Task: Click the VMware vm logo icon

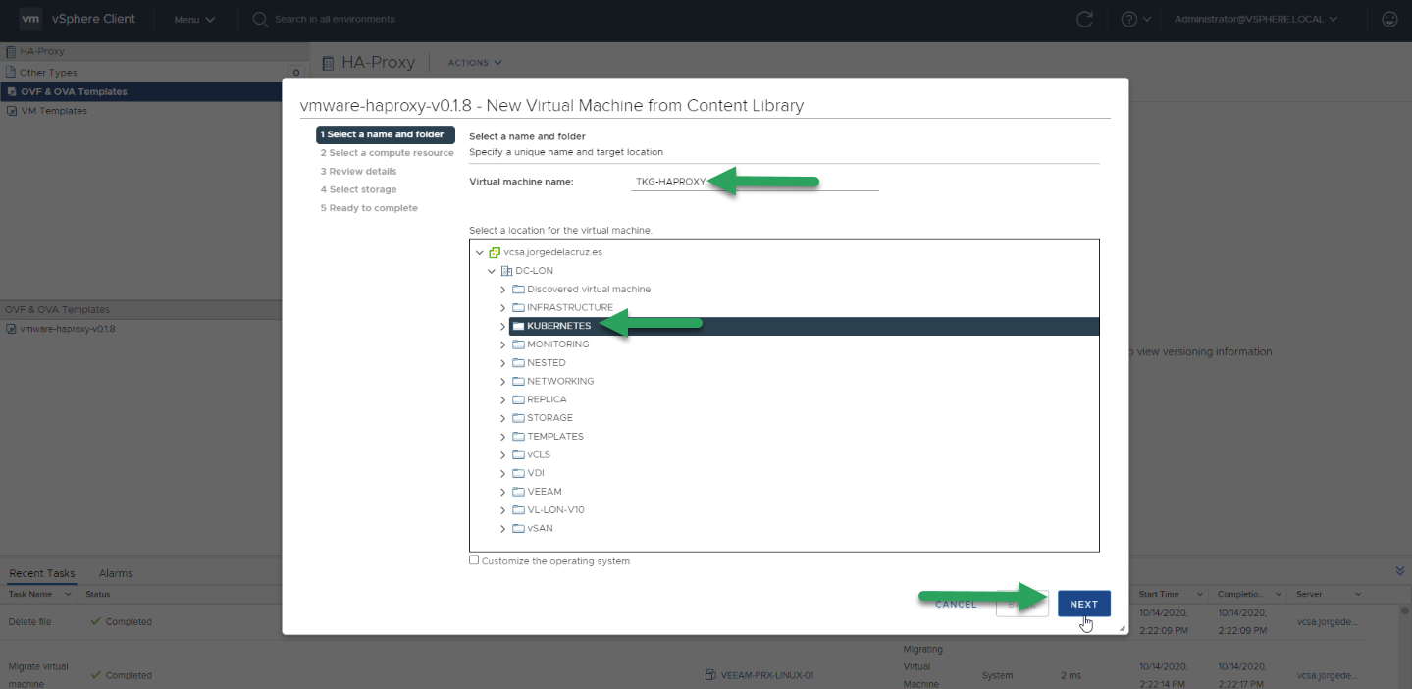Action: click(x=31, y=19)
